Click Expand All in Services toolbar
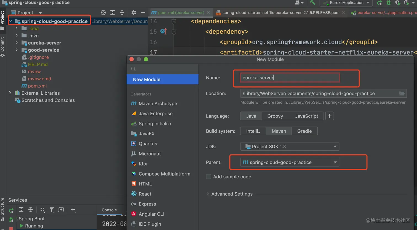This screenshot has width=417, height=230. (x=21, y=210)
